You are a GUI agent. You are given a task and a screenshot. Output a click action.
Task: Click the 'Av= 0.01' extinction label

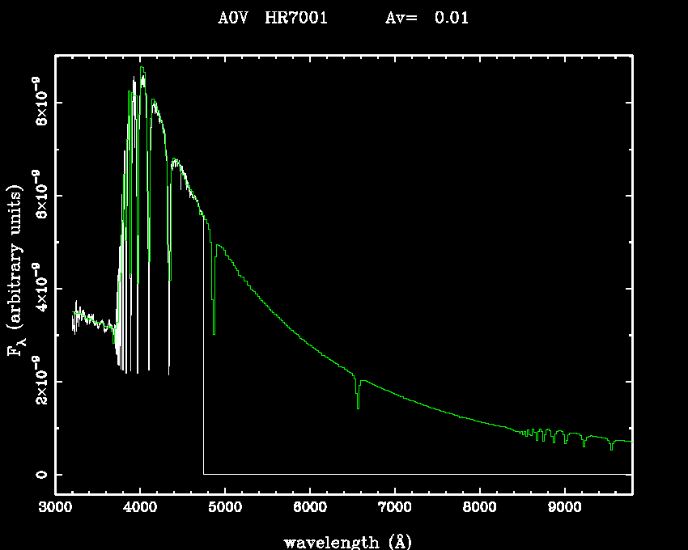(426, 18)
